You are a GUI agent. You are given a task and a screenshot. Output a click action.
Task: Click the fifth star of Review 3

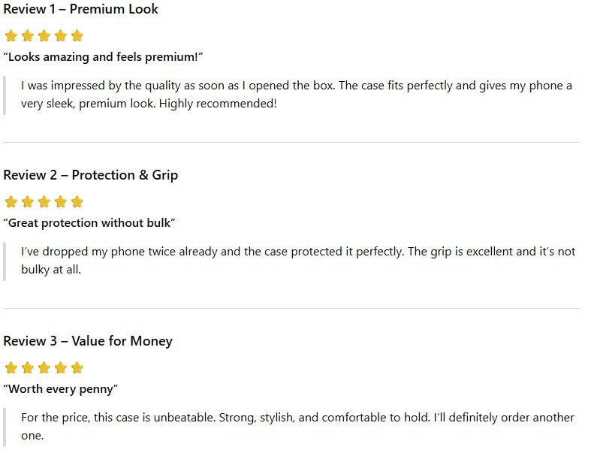77,368
